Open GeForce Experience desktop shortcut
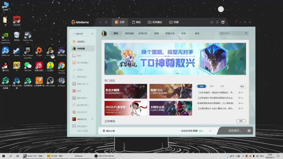This screenshot has height=159, width=283. (5, 38)
